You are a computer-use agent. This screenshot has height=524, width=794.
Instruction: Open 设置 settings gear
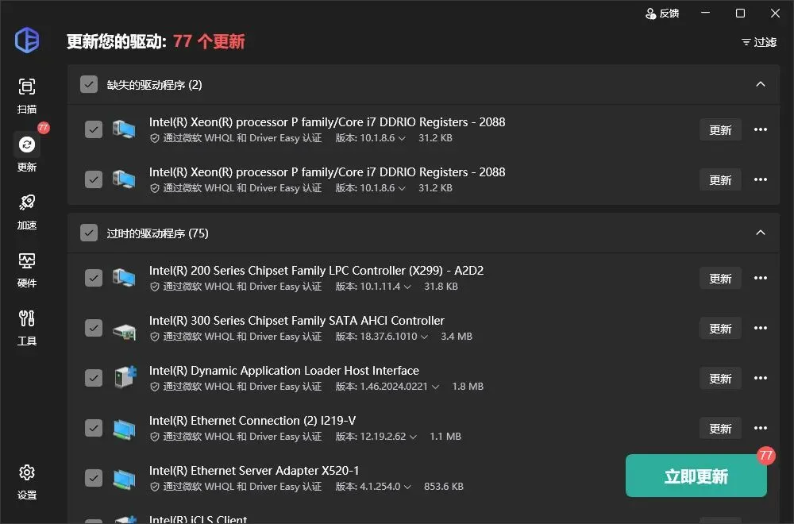coord(27,481)
